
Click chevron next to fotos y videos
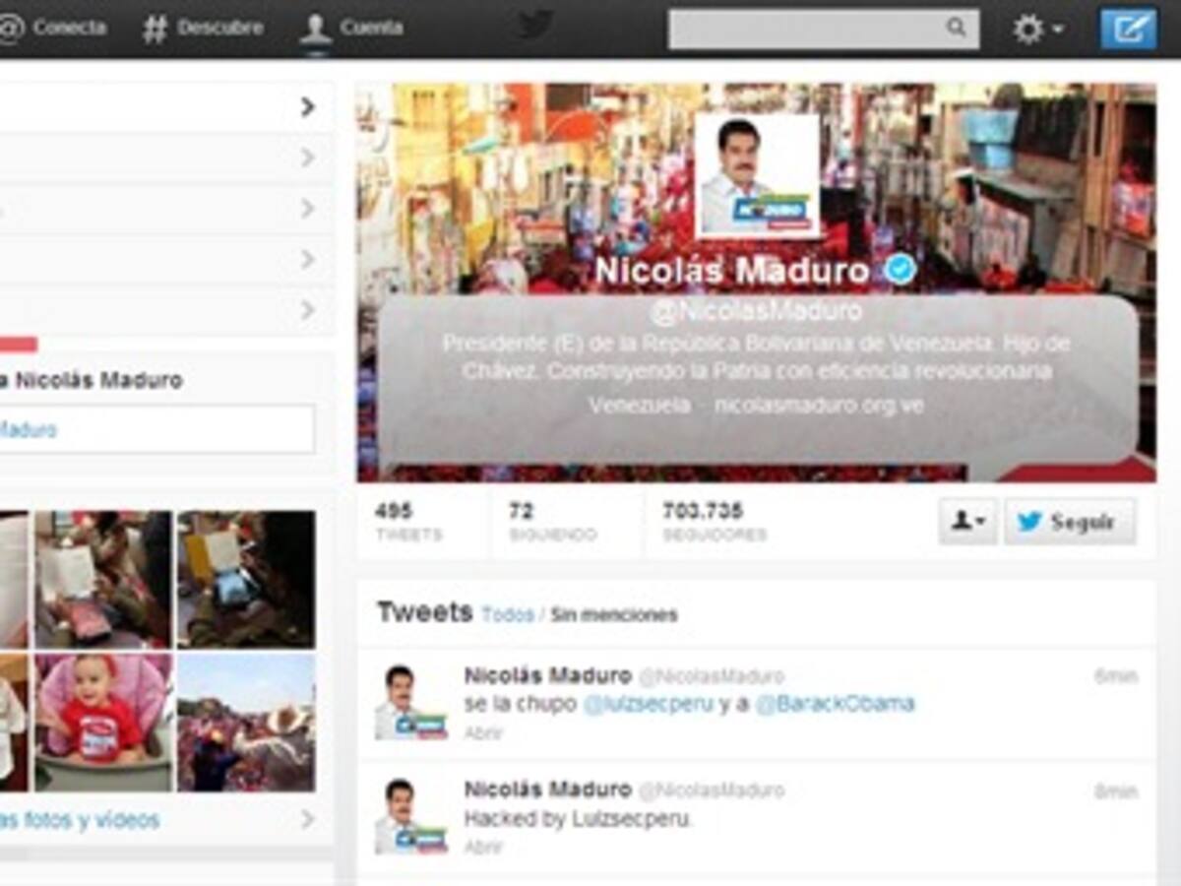click(308, 819)
